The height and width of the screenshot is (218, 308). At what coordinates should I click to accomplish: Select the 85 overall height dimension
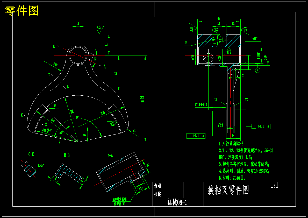(142, 99)
